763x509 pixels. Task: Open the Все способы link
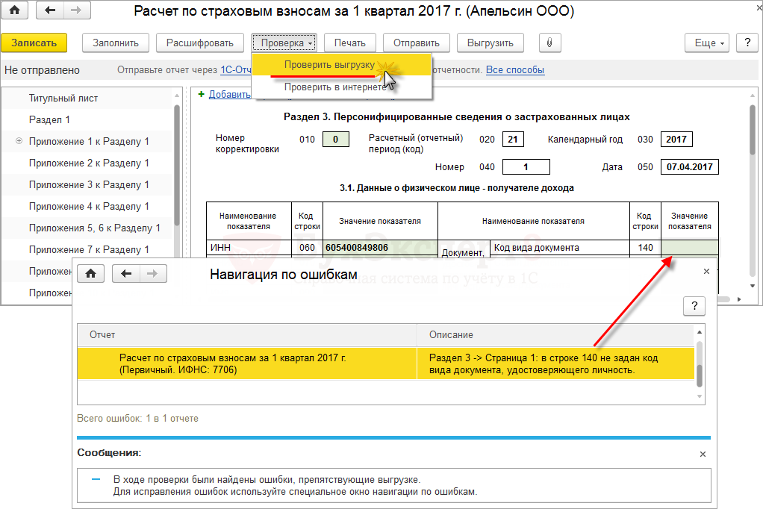(x=515, y=70)
